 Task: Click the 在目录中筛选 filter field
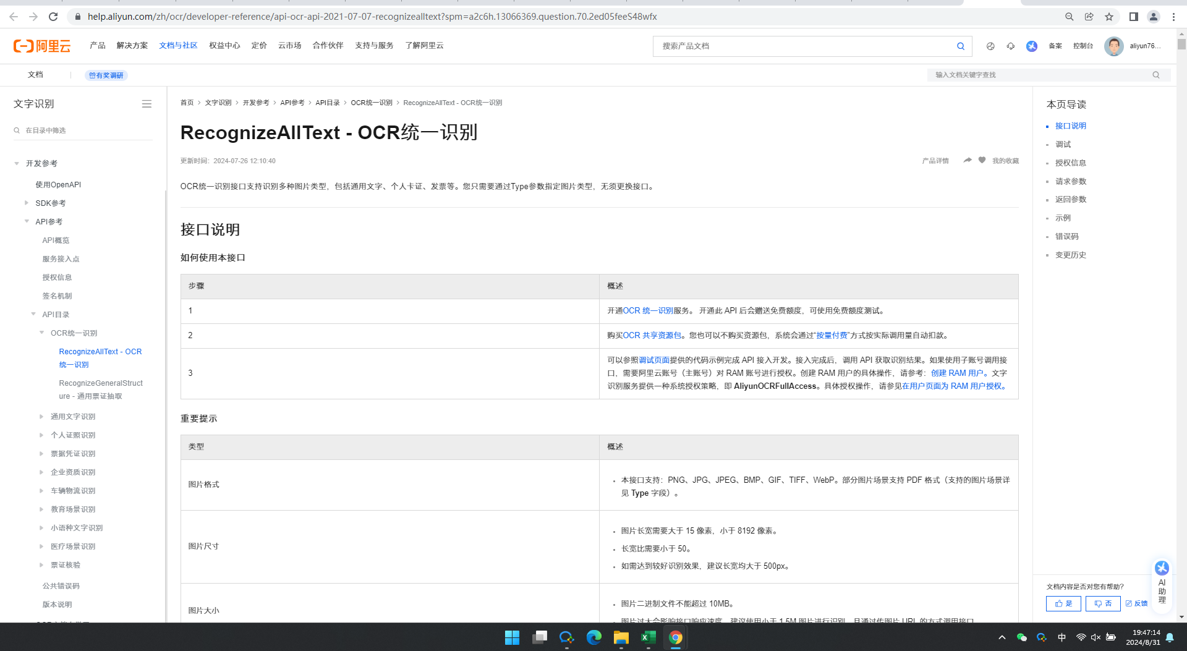83,130
